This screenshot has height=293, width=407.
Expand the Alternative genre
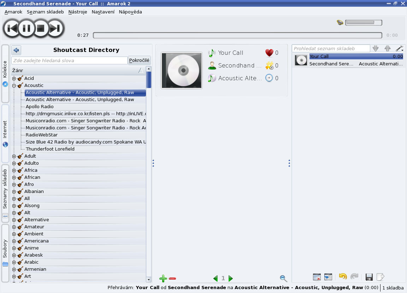14,220
